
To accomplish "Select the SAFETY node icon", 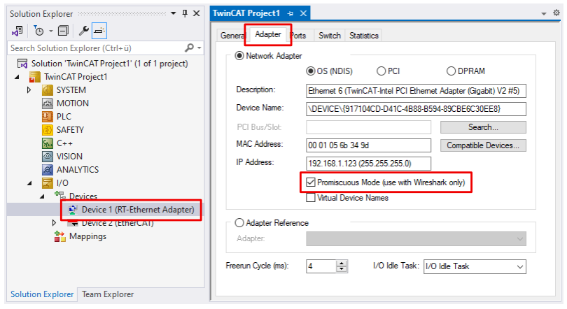I will pyautogui.click(x=48, y=130).
